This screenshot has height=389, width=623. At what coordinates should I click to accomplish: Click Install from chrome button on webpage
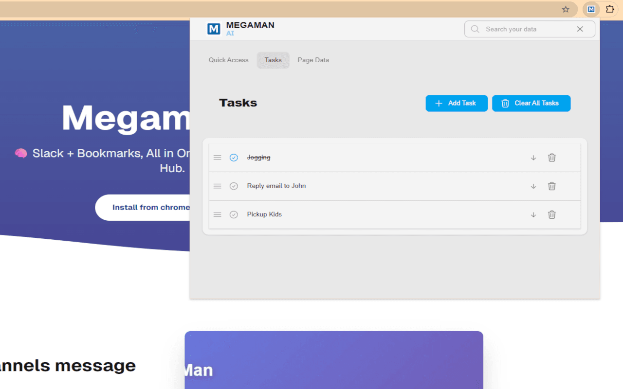[143, 208]
